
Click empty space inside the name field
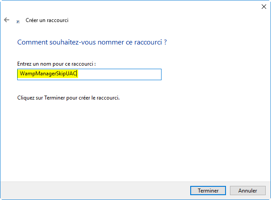point(119,74)
